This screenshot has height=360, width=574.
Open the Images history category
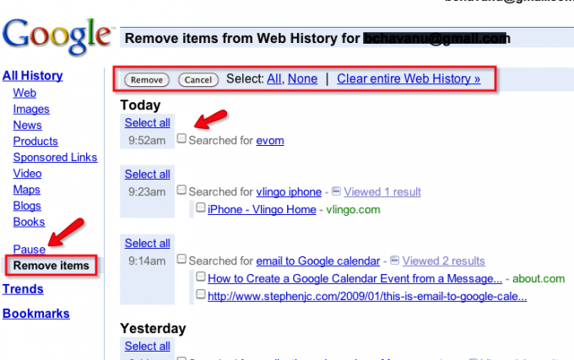click(31, 109)
